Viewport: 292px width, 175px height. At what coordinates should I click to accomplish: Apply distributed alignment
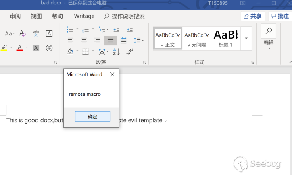(x=124, y=40)
